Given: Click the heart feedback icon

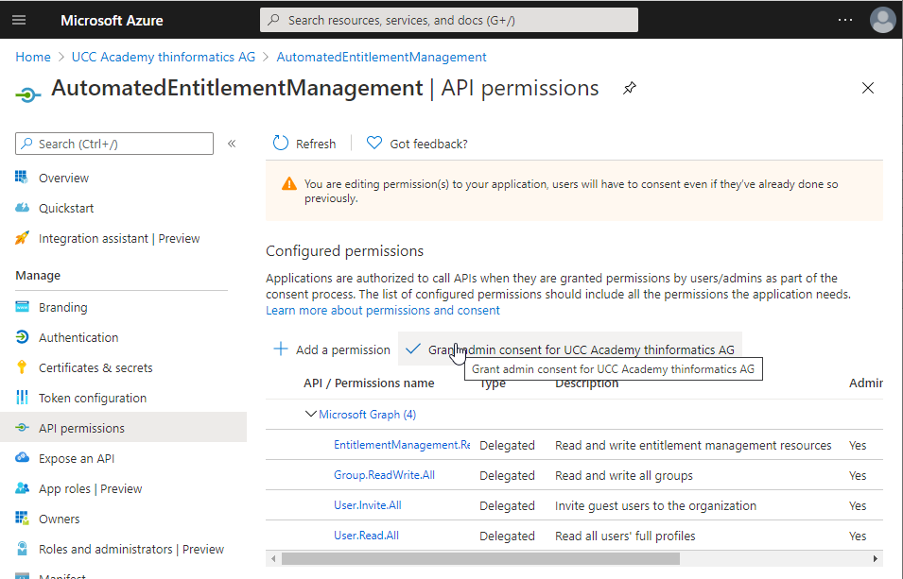Looking at the screenshot, I should click(374, 143).
